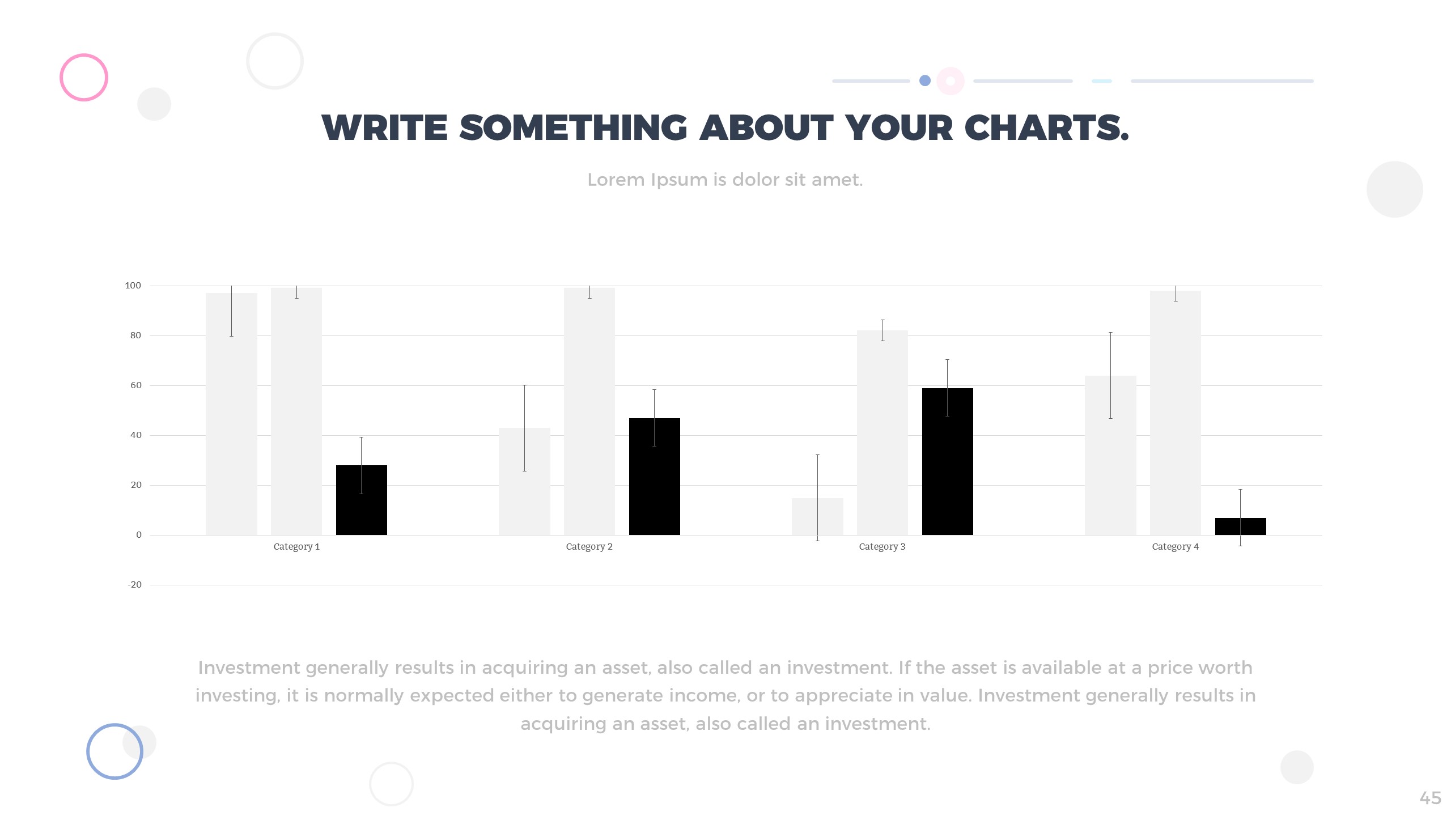Click the blue outlined circle
The height and width of the screenshot is (816, 1451).
(x=114, y=751)
